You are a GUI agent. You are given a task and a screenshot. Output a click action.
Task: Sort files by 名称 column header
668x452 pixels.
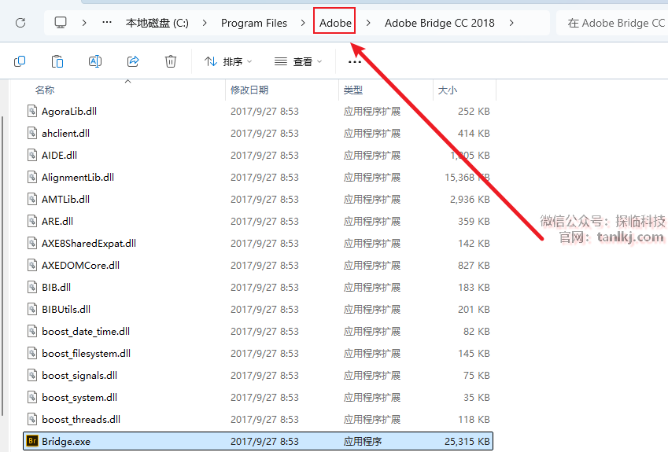[45, 90]
